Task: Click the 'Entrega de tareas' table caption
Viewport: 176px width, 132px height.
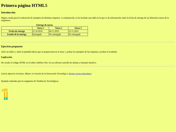Action: tap(44, 25)
